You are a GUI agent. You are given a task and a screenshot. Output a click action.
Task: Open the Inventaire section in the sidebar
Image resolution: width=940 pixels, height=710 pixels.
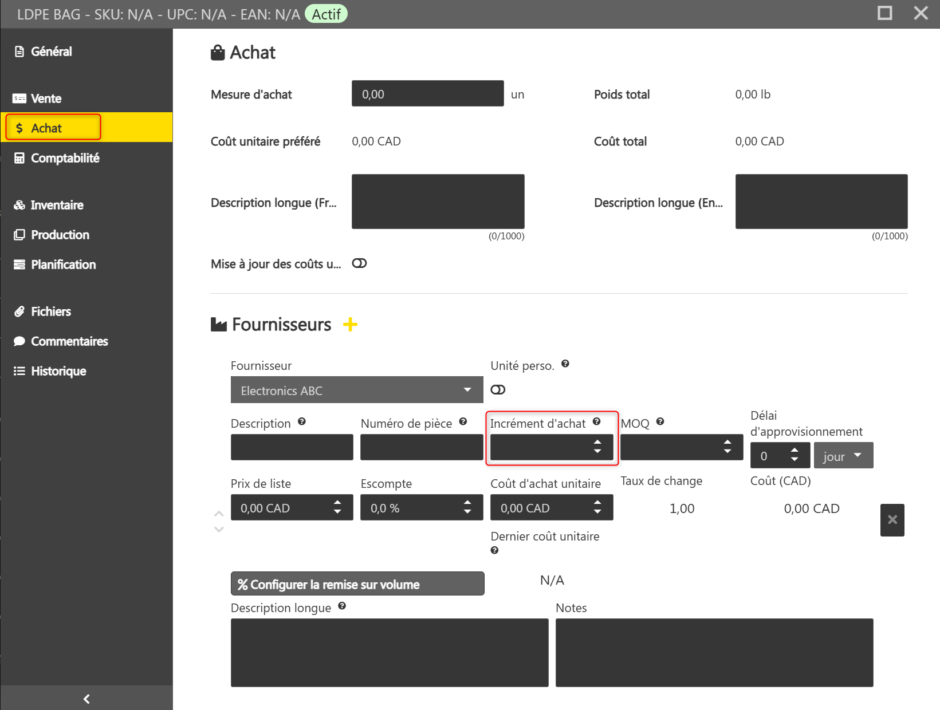click(x=57, y=205)
